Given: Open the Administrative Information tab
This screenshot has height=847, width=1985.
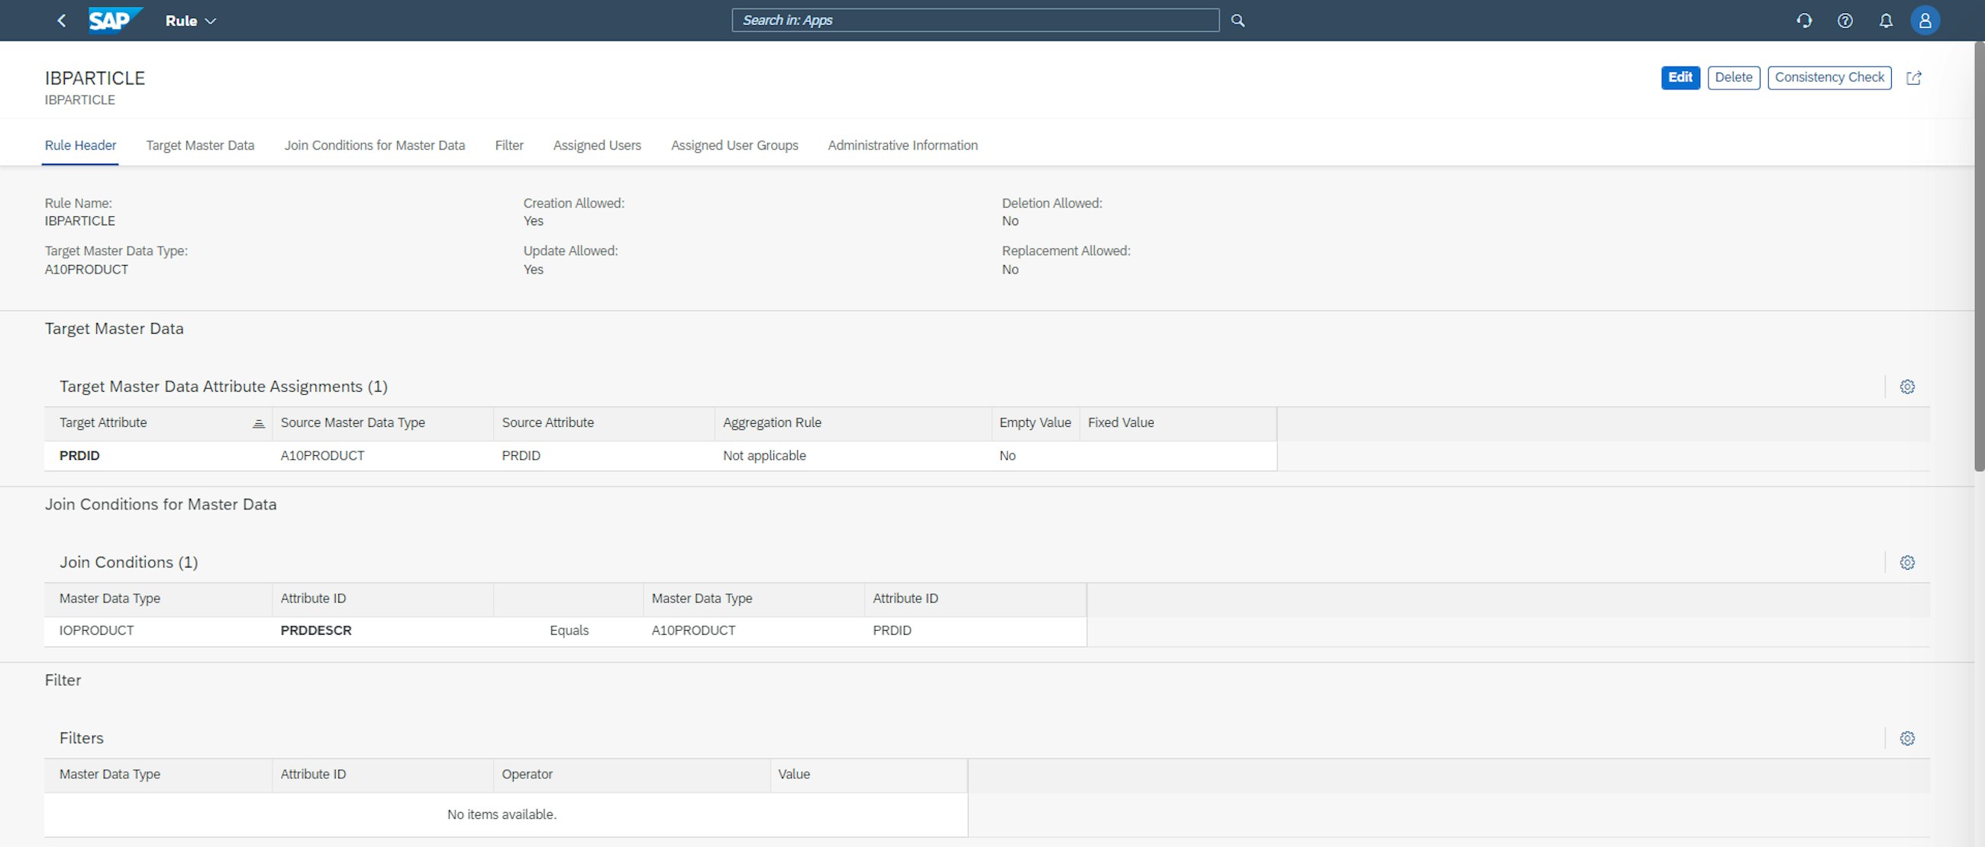Looking at the screenshot, I should 902,145.
